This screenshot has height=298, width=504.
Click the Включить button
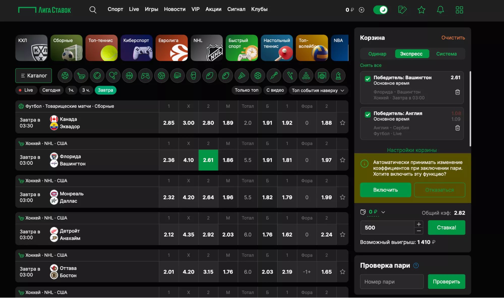pyautogui.click(x=385, y=190)
